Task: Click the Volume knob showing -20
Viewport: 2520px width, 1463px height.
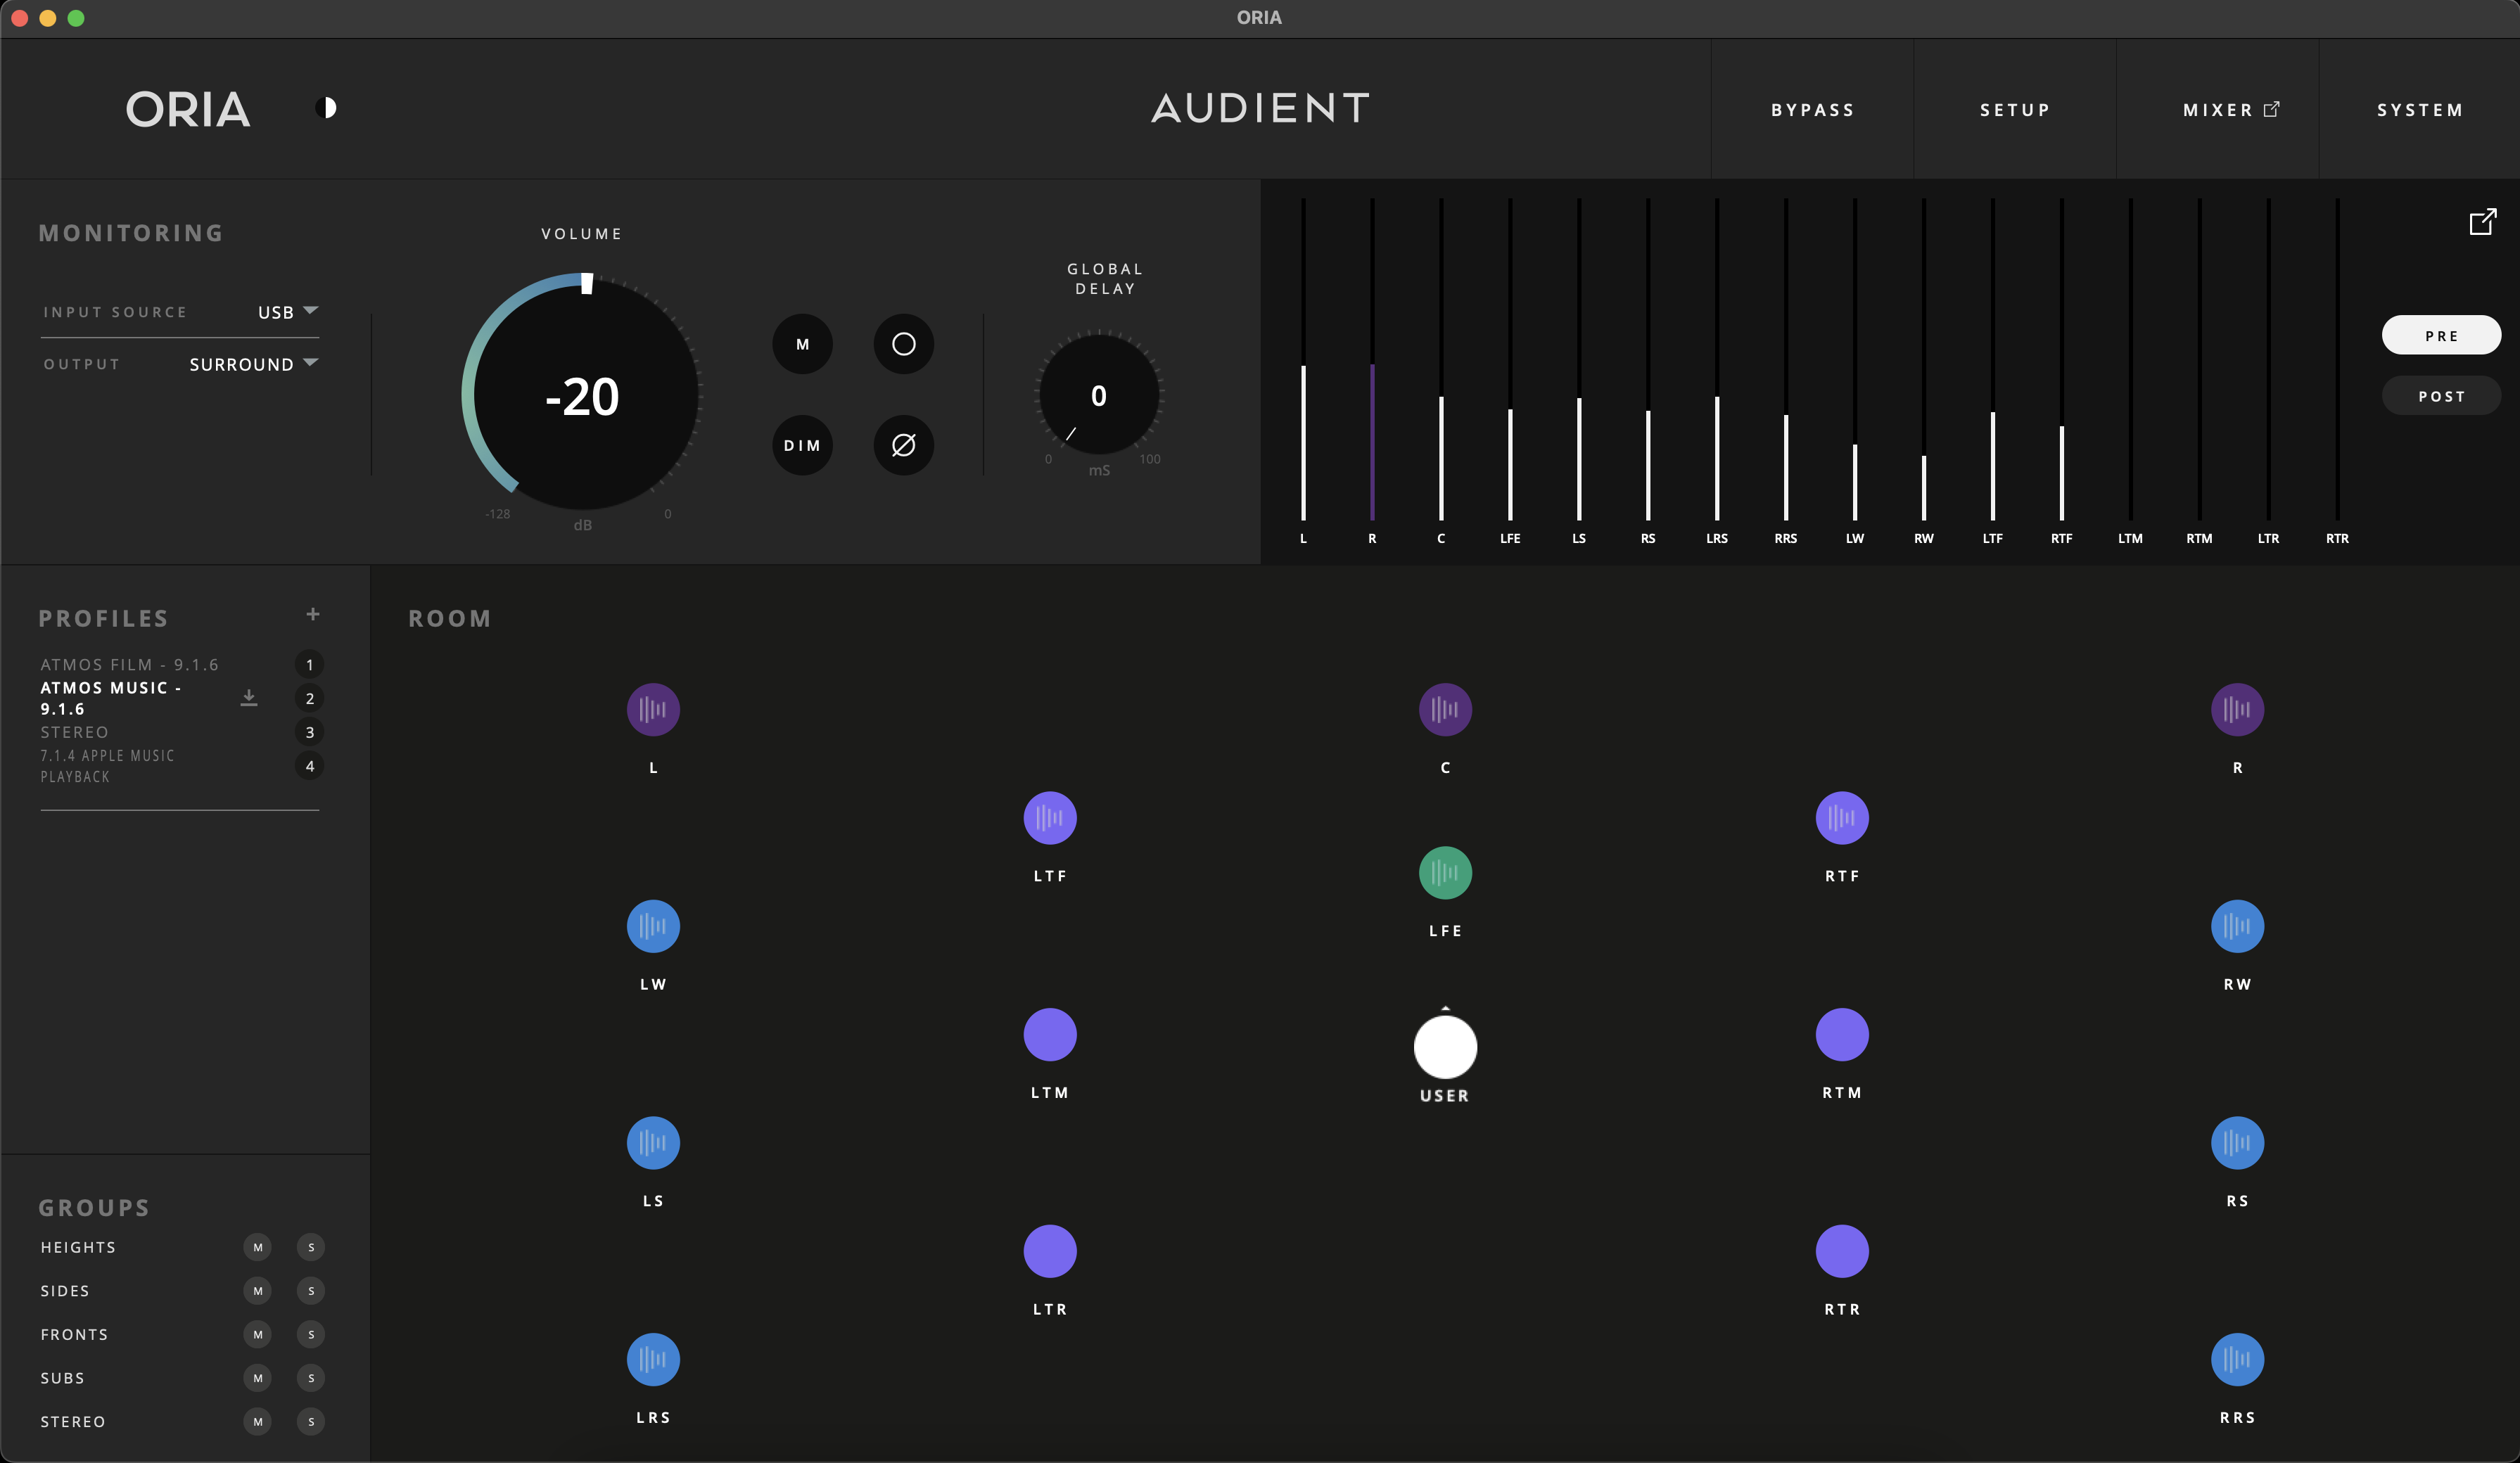Action: (x=583, y=395)
